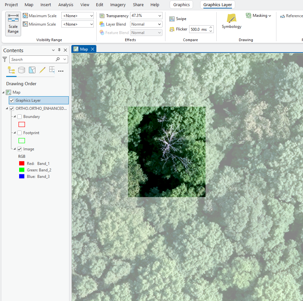
Task: Decrease the Flicker interval with down arrow
Action: tap(211, 31)
